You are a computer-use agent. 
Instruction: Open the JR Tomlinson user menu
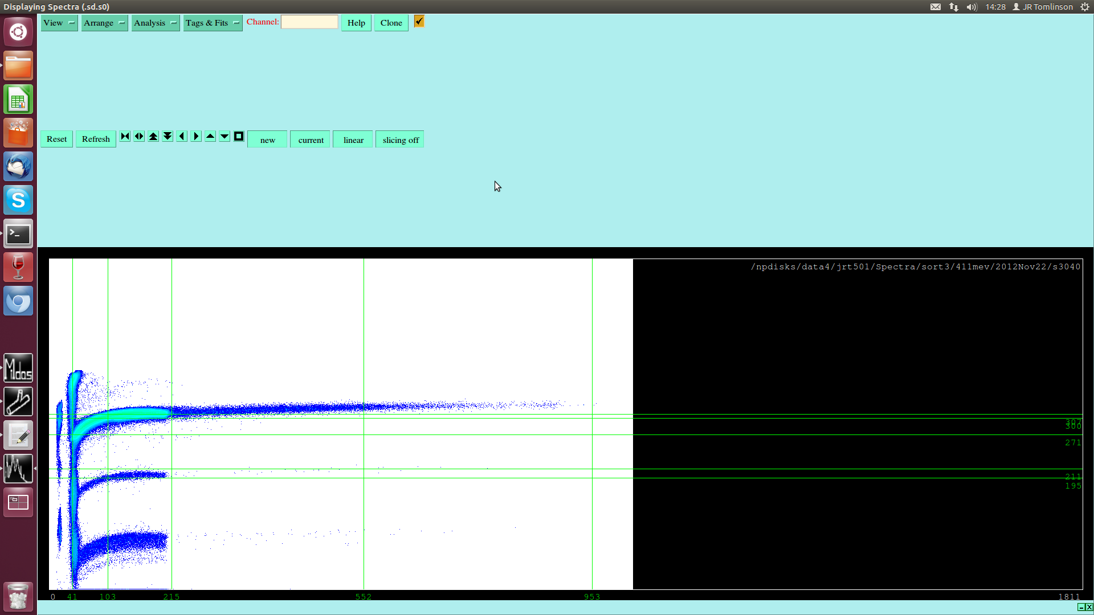click(1043, 7)
